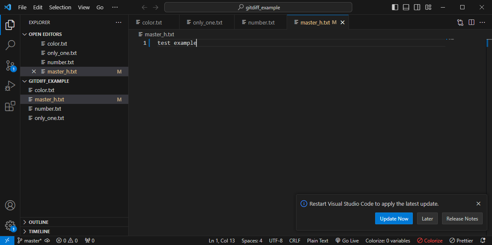Close the master_h.txt tab
This screenshot has height=245, width=492.
click(343, 22)
